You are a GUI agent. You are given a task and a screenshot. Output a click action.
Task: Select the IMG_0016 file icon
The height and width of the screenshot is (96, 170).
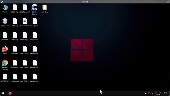tap(25, 50)
